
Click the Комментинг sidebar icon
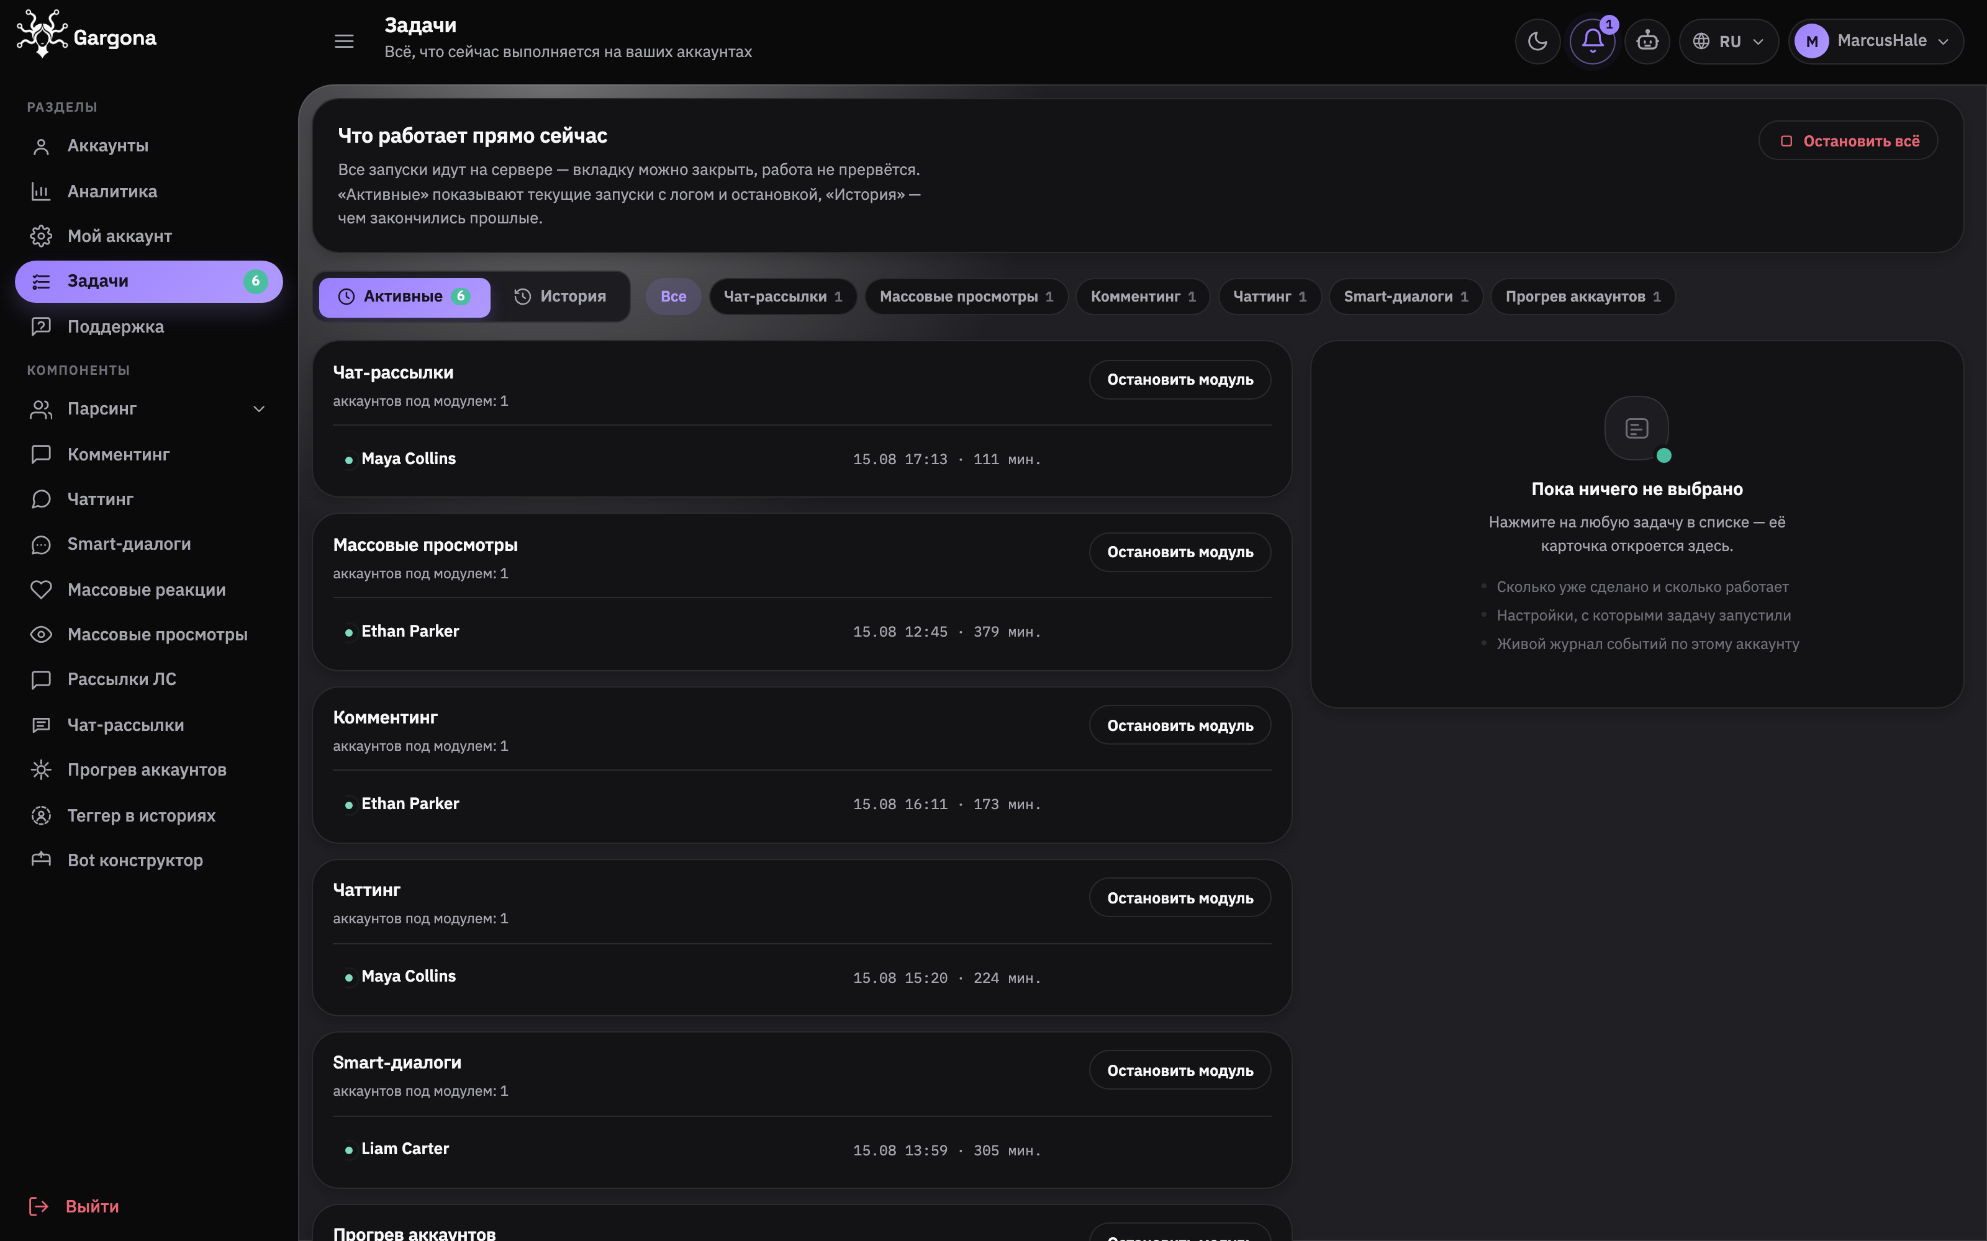click(x=41, y=454)
